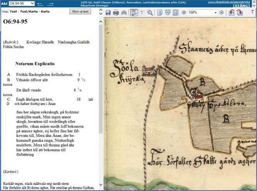Screen dimensions: 257x191
Task: Click the 'Notarum Explicatio' heading
Action: pyautogui.click(x=35, y=64)
